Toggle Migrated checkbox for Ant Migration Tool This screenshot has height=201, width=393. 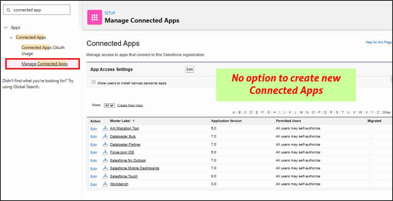pyautogui.click(x=370, y=129)
